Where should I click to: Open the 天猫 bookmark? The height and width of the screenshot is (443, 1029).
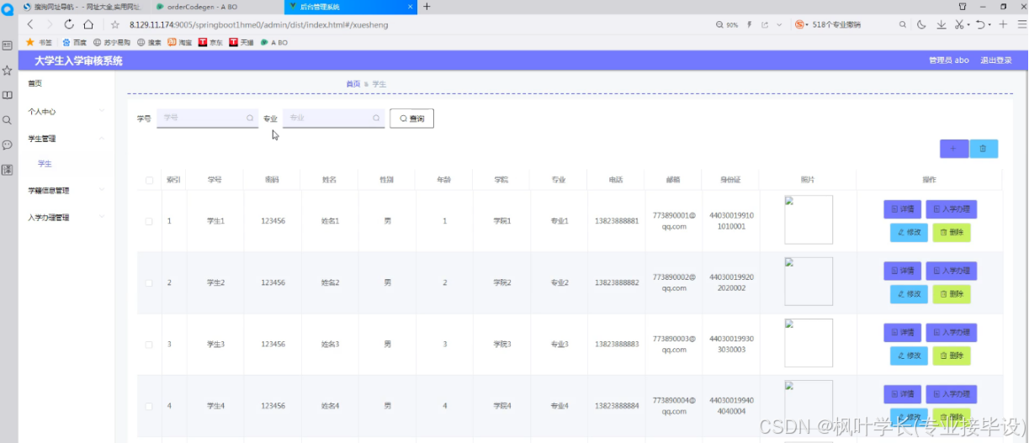point(241,41)
